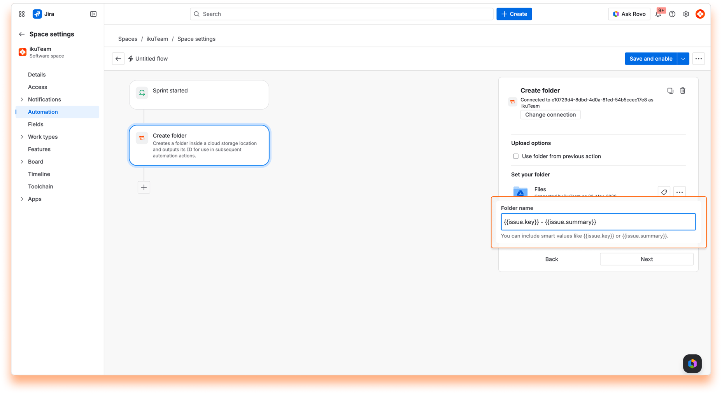Select the Sprint started trigger card
The width and height of the screenshot is (722, 394).
(199, 95)
